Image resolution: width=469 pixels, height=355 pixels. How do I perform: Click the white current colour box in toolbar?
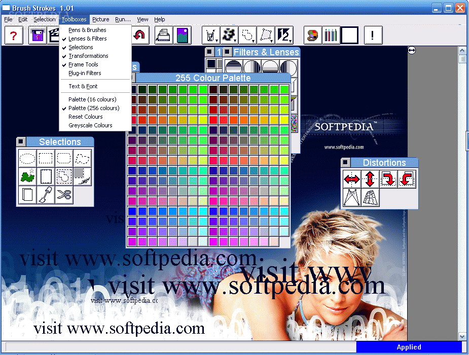pyautogui.click(x=349, y=35)
